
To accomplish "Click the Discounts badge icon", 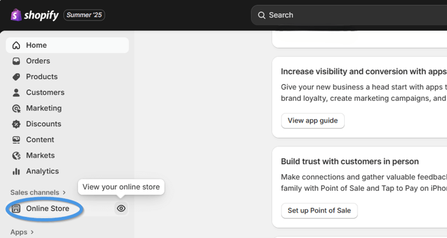I will (16, 124).
